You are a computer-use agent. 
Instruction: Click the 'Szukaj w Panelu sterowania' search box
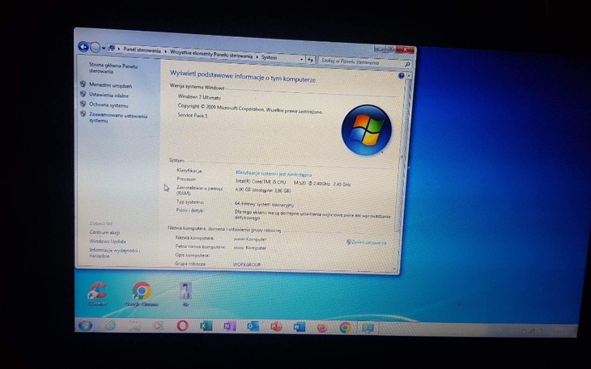click(x=356, y=61)
